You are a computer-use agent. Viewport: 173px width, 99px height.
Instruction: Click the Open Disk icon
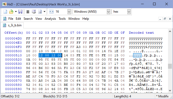[34, 12]
